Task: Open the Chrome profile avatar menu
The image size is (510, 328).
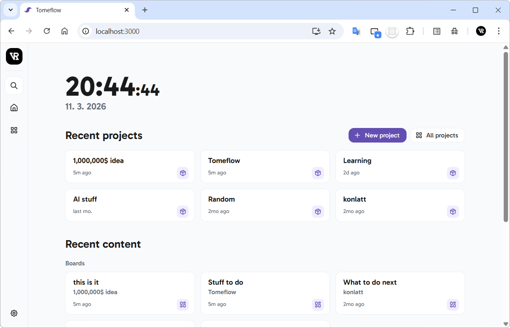Action: tap(481, 32)
